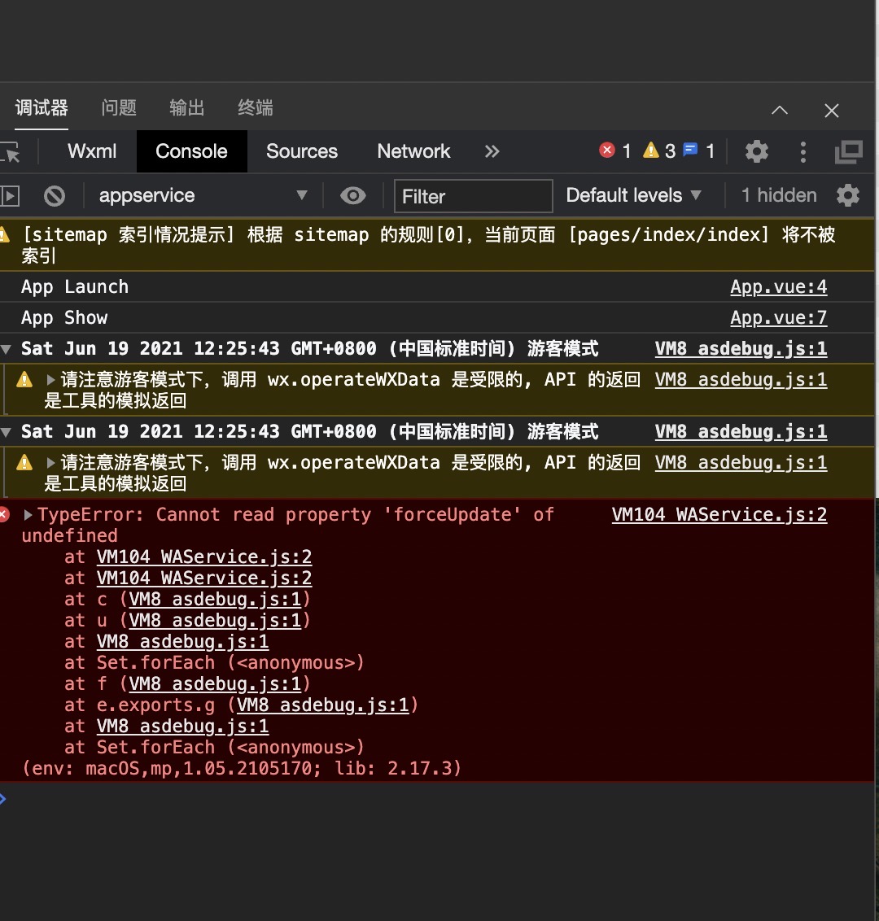Collapse the debugger panel with up chevron

pos(780,110)
